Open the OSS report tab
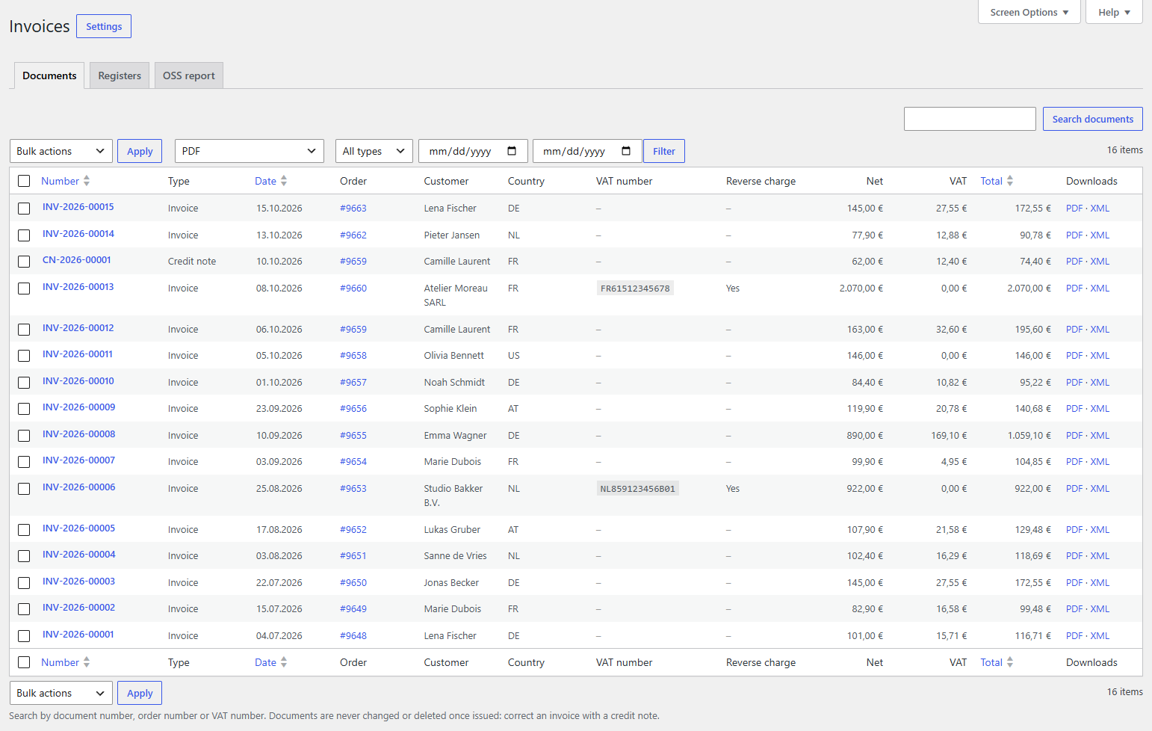Viewport: 1152px width, 731px height. click(189, 75)
